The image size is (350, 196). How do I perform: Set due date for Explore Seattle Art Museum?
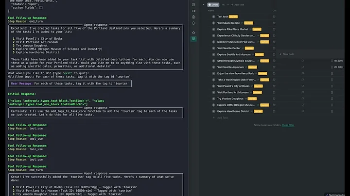274,54
